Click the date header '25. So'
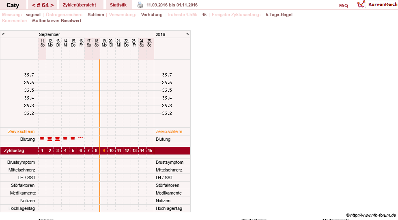This screenshot has height=220, width=398. pyautogui.click(x=150, y=43)
